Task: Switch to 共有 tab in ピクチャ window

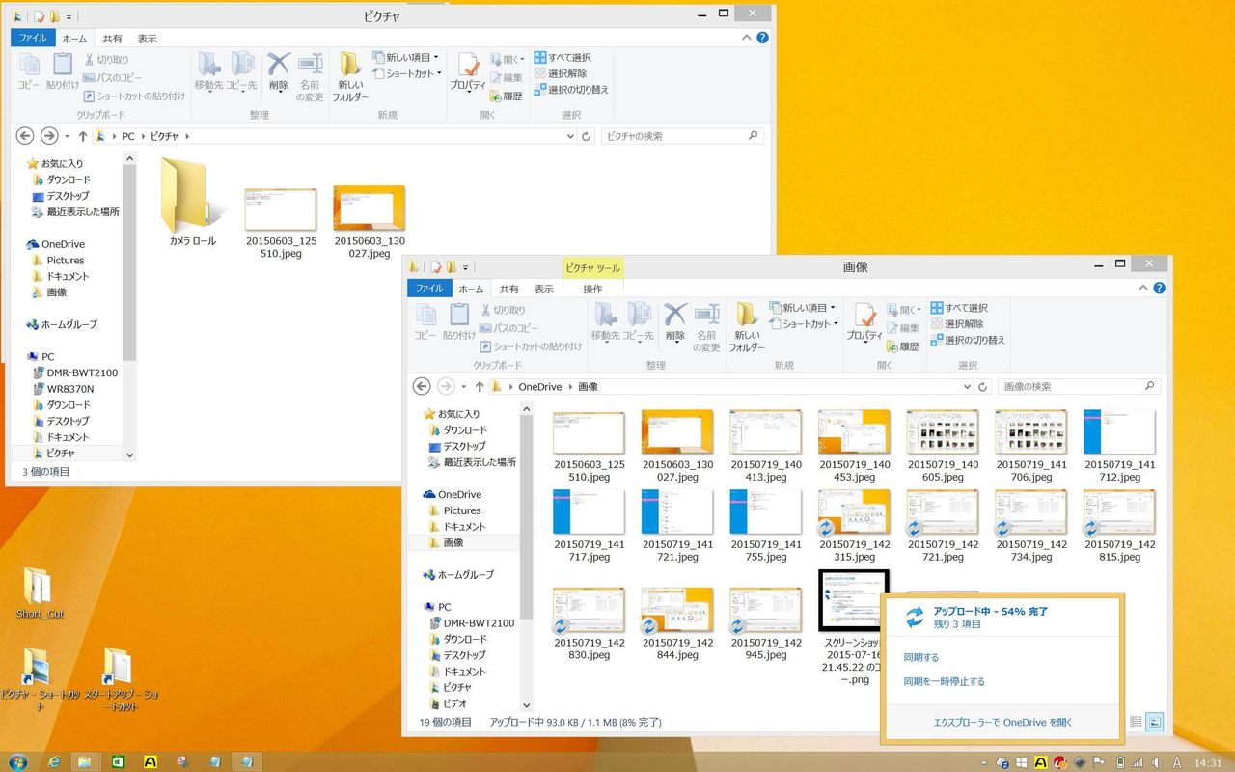Action: [x=112, y=39]
